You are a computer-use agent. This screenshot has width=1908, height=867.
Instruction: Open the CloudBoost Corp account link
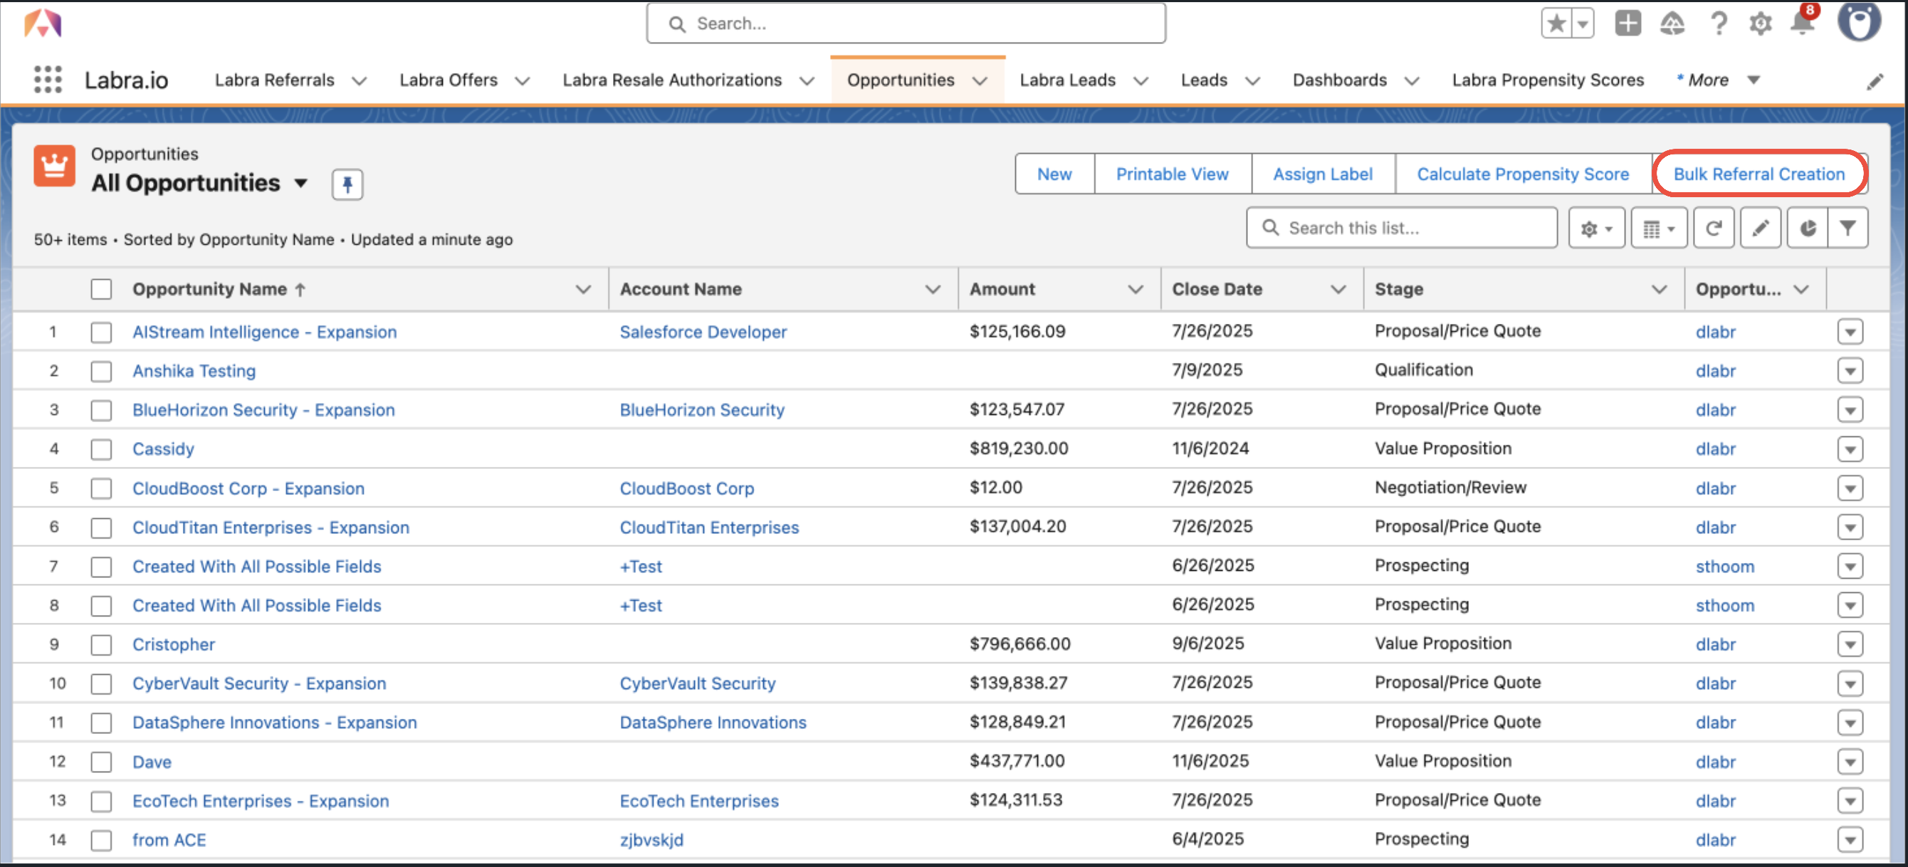(x=686, y=488)
